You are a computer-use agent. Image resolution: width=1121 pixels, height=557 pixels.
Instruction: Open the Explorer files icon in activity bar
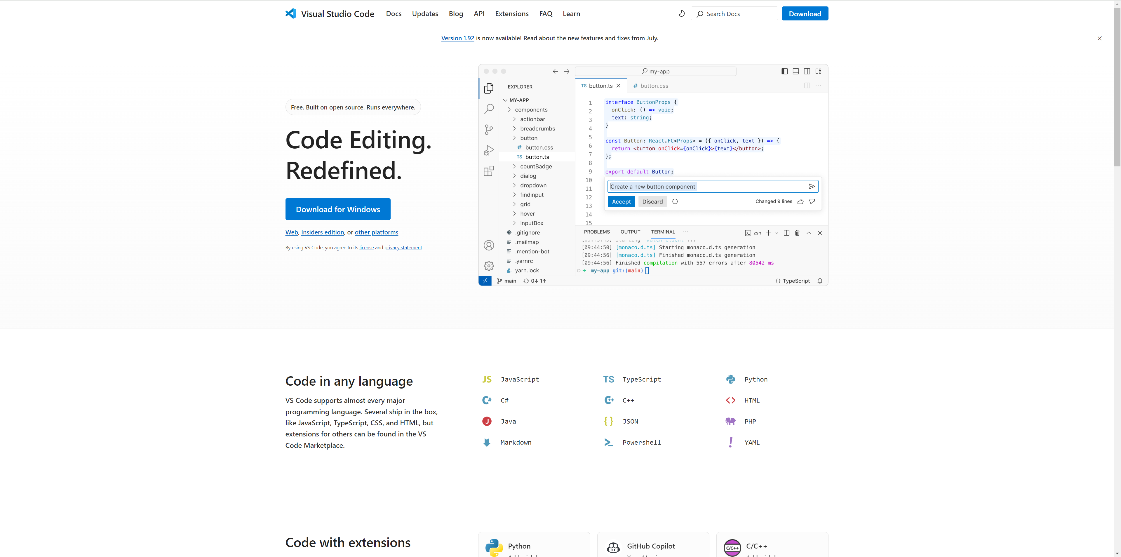pyautogui.click(x=489, y=88)
